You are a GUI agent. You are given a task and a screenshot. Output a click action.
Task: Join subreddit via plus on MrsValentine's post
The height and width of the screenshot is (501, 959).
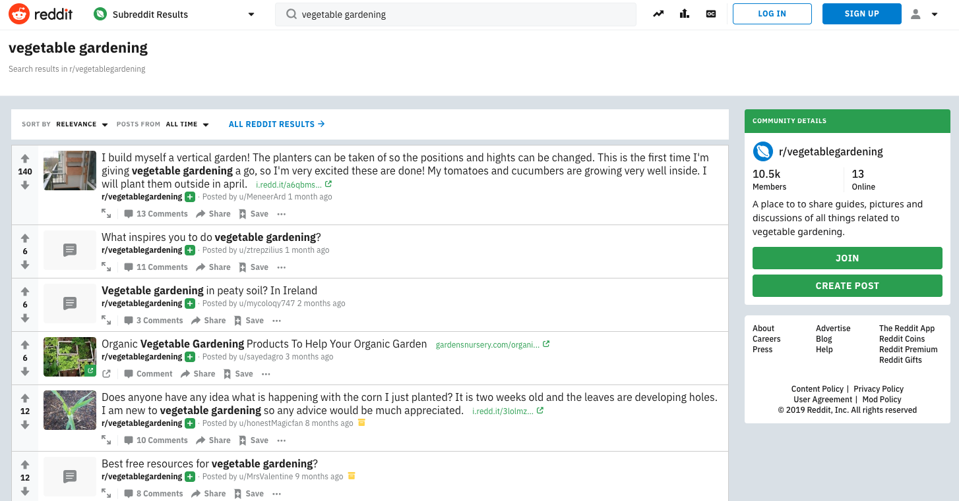point(190,477)
